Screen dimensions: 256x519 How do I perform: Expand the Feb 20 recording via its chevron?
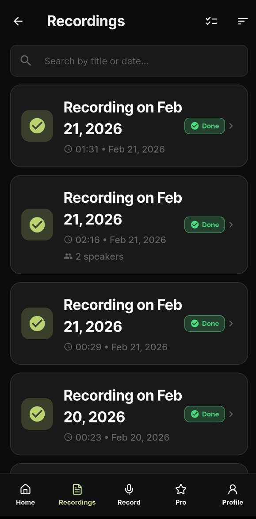(x=231, y=414)
